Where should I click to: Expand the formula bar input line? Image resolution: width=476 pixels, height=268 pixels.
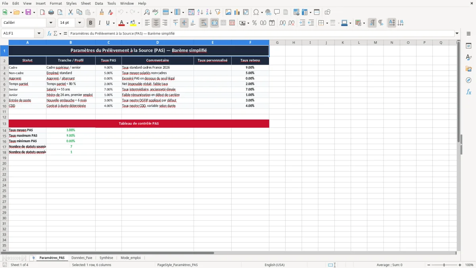(x=457, y=33)
